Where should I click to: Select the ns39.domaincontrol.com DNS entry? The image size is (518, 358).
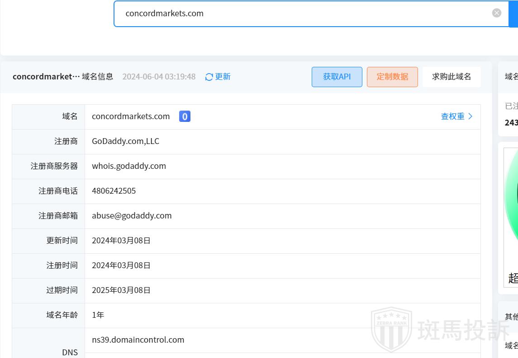pos(138,340)
